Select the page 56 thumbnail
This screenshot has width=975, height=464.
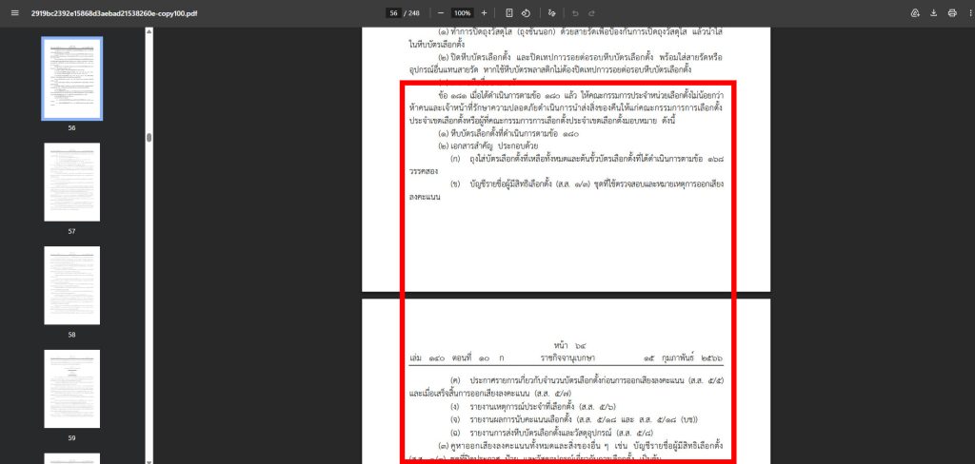[x=71, y=78]
